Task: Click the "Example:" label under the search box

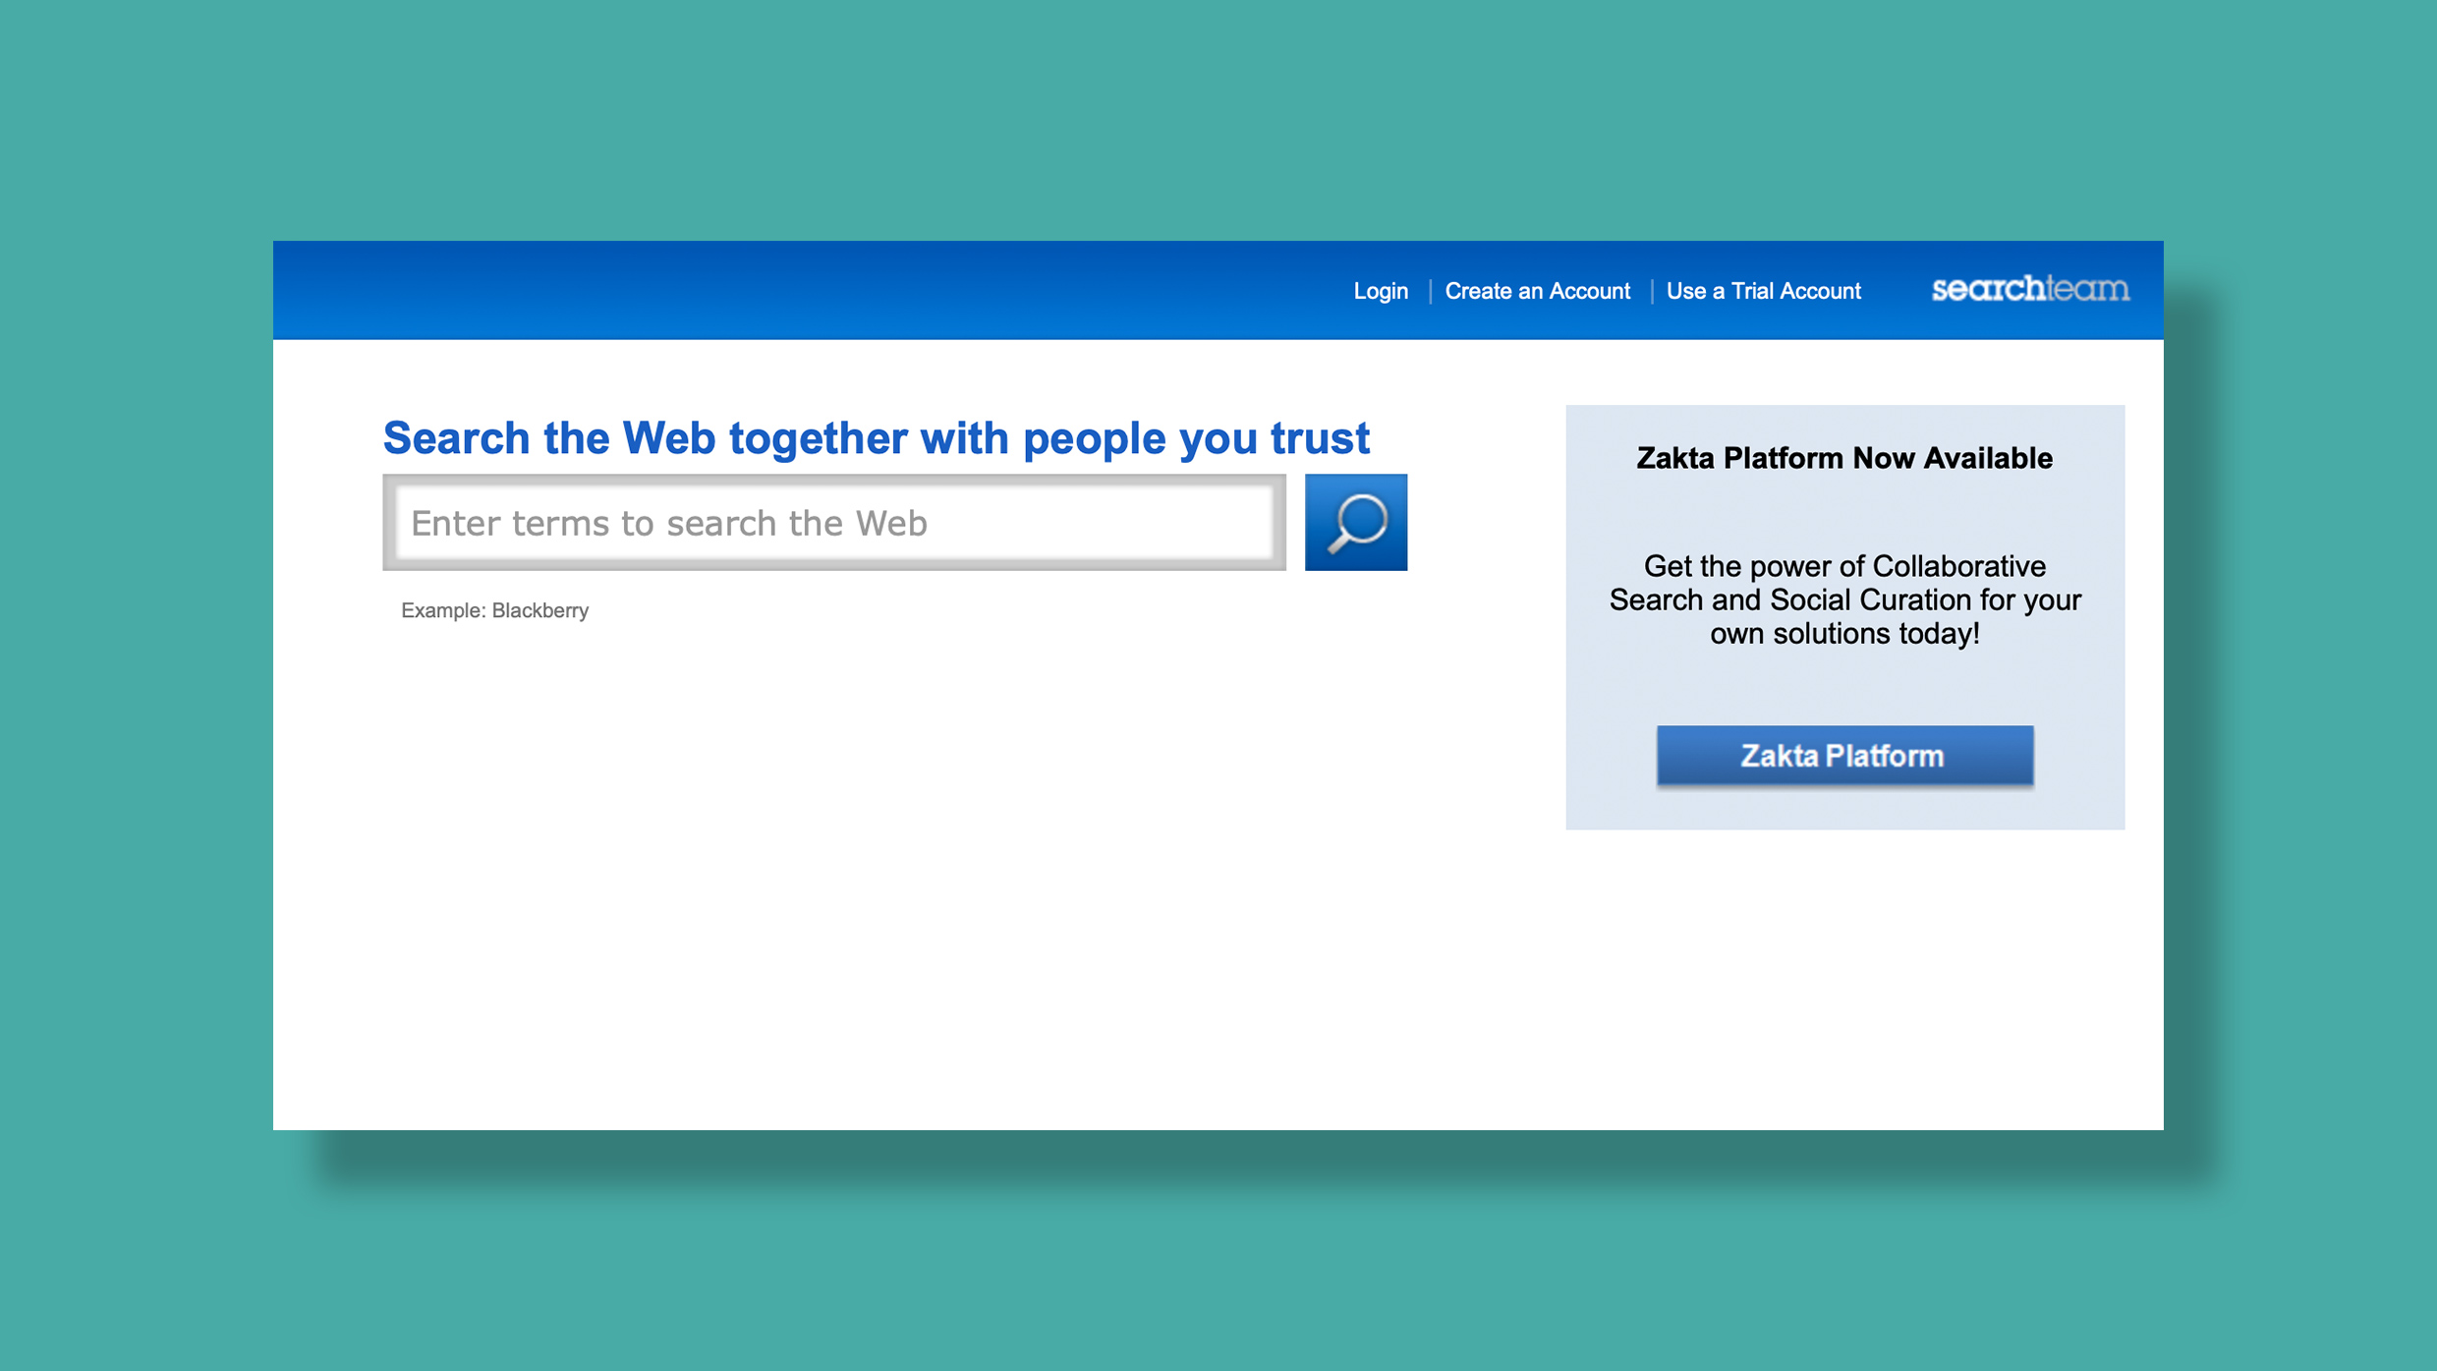Action: (x=443, y=610)
